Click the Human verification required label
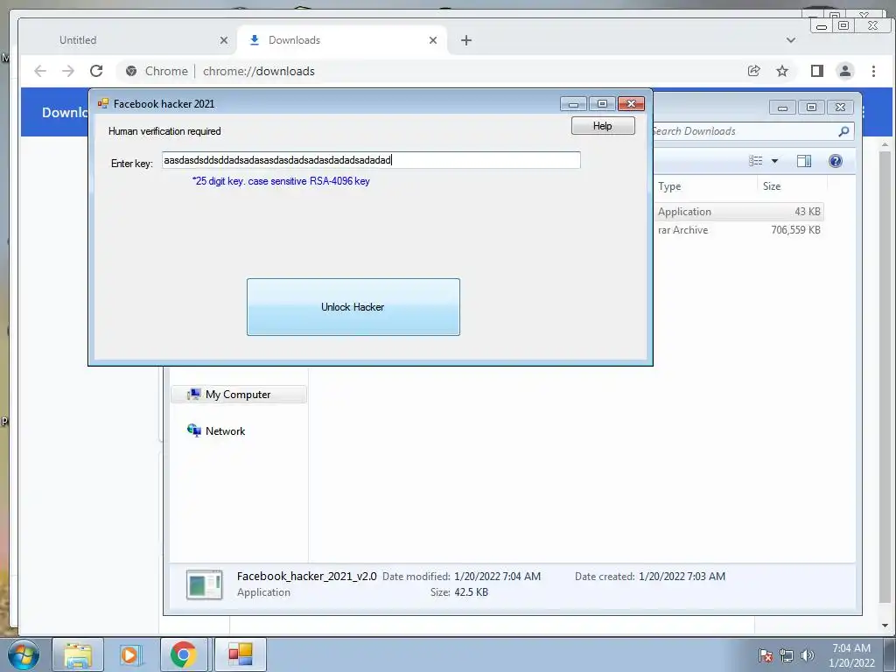The width and height of the screenshot is (896, 672). coord(164,131)
